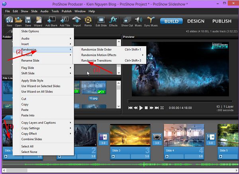Choose Randomize Transitions from submenu
Screen dimensions: 239x174
110,60
